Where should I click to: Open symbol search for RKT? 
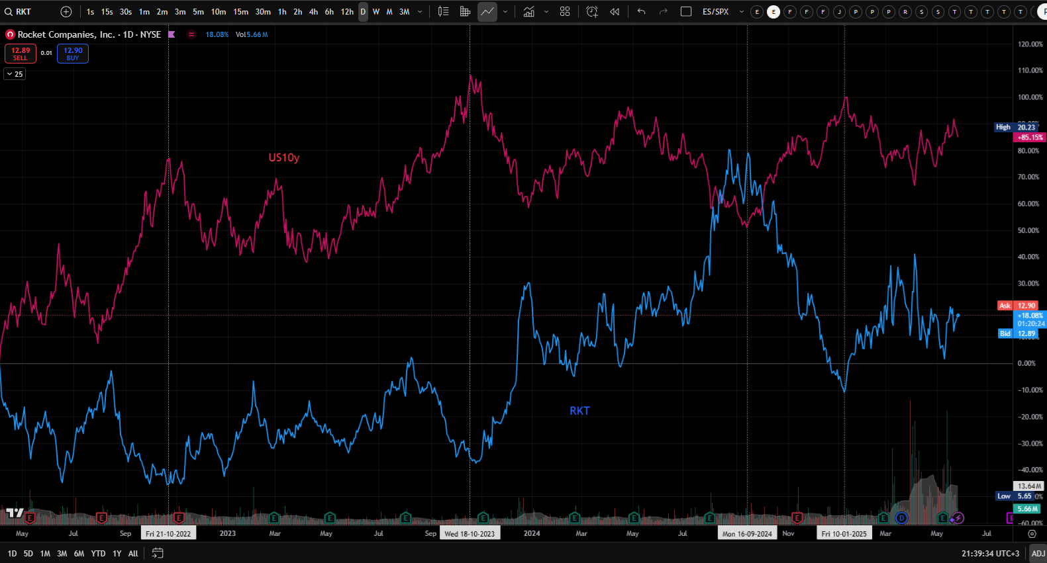click(x=19, y=12)
